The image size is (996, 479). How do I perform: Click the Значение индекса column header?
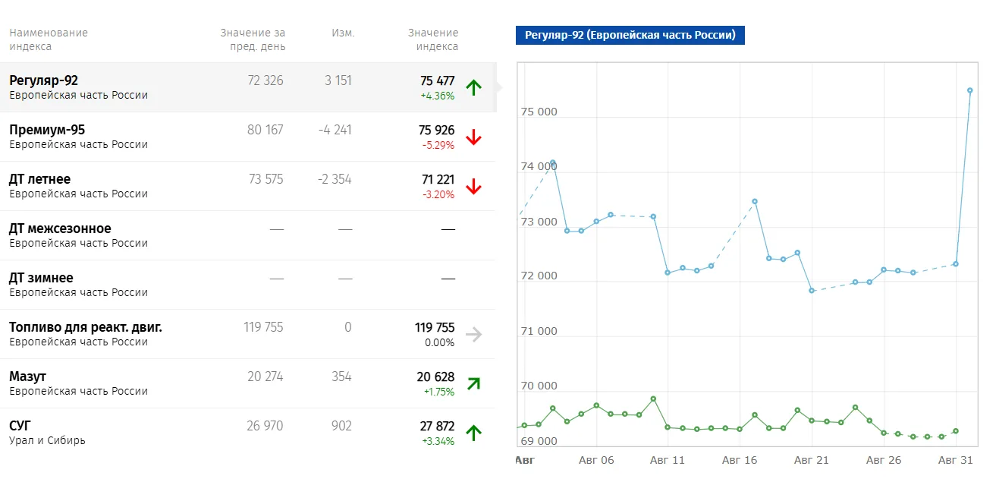pyautogui.click(x=433, y=39)
